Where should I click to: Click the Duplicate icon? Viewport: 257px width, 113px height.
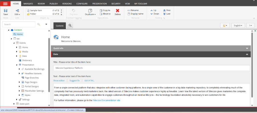pyautogui.click(x=90, y=11)
